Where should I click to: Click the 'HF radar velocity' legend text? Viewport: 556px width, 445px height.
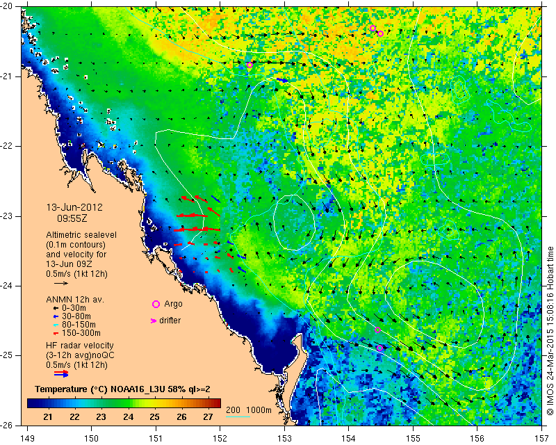point(80,346)
